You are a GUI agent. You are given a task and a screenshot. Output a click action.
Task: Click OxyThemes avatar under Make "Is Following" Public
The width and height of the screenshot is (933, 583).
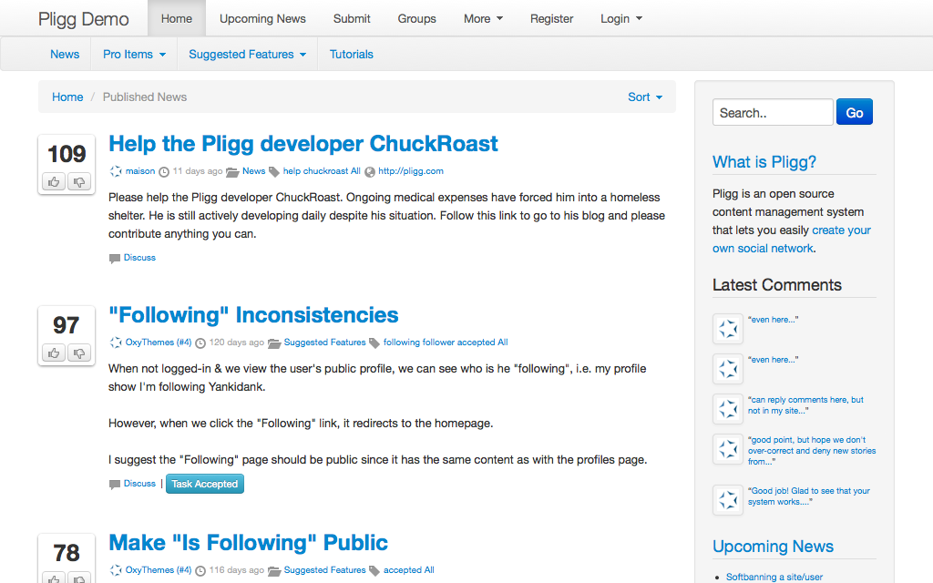coord(116,570)
